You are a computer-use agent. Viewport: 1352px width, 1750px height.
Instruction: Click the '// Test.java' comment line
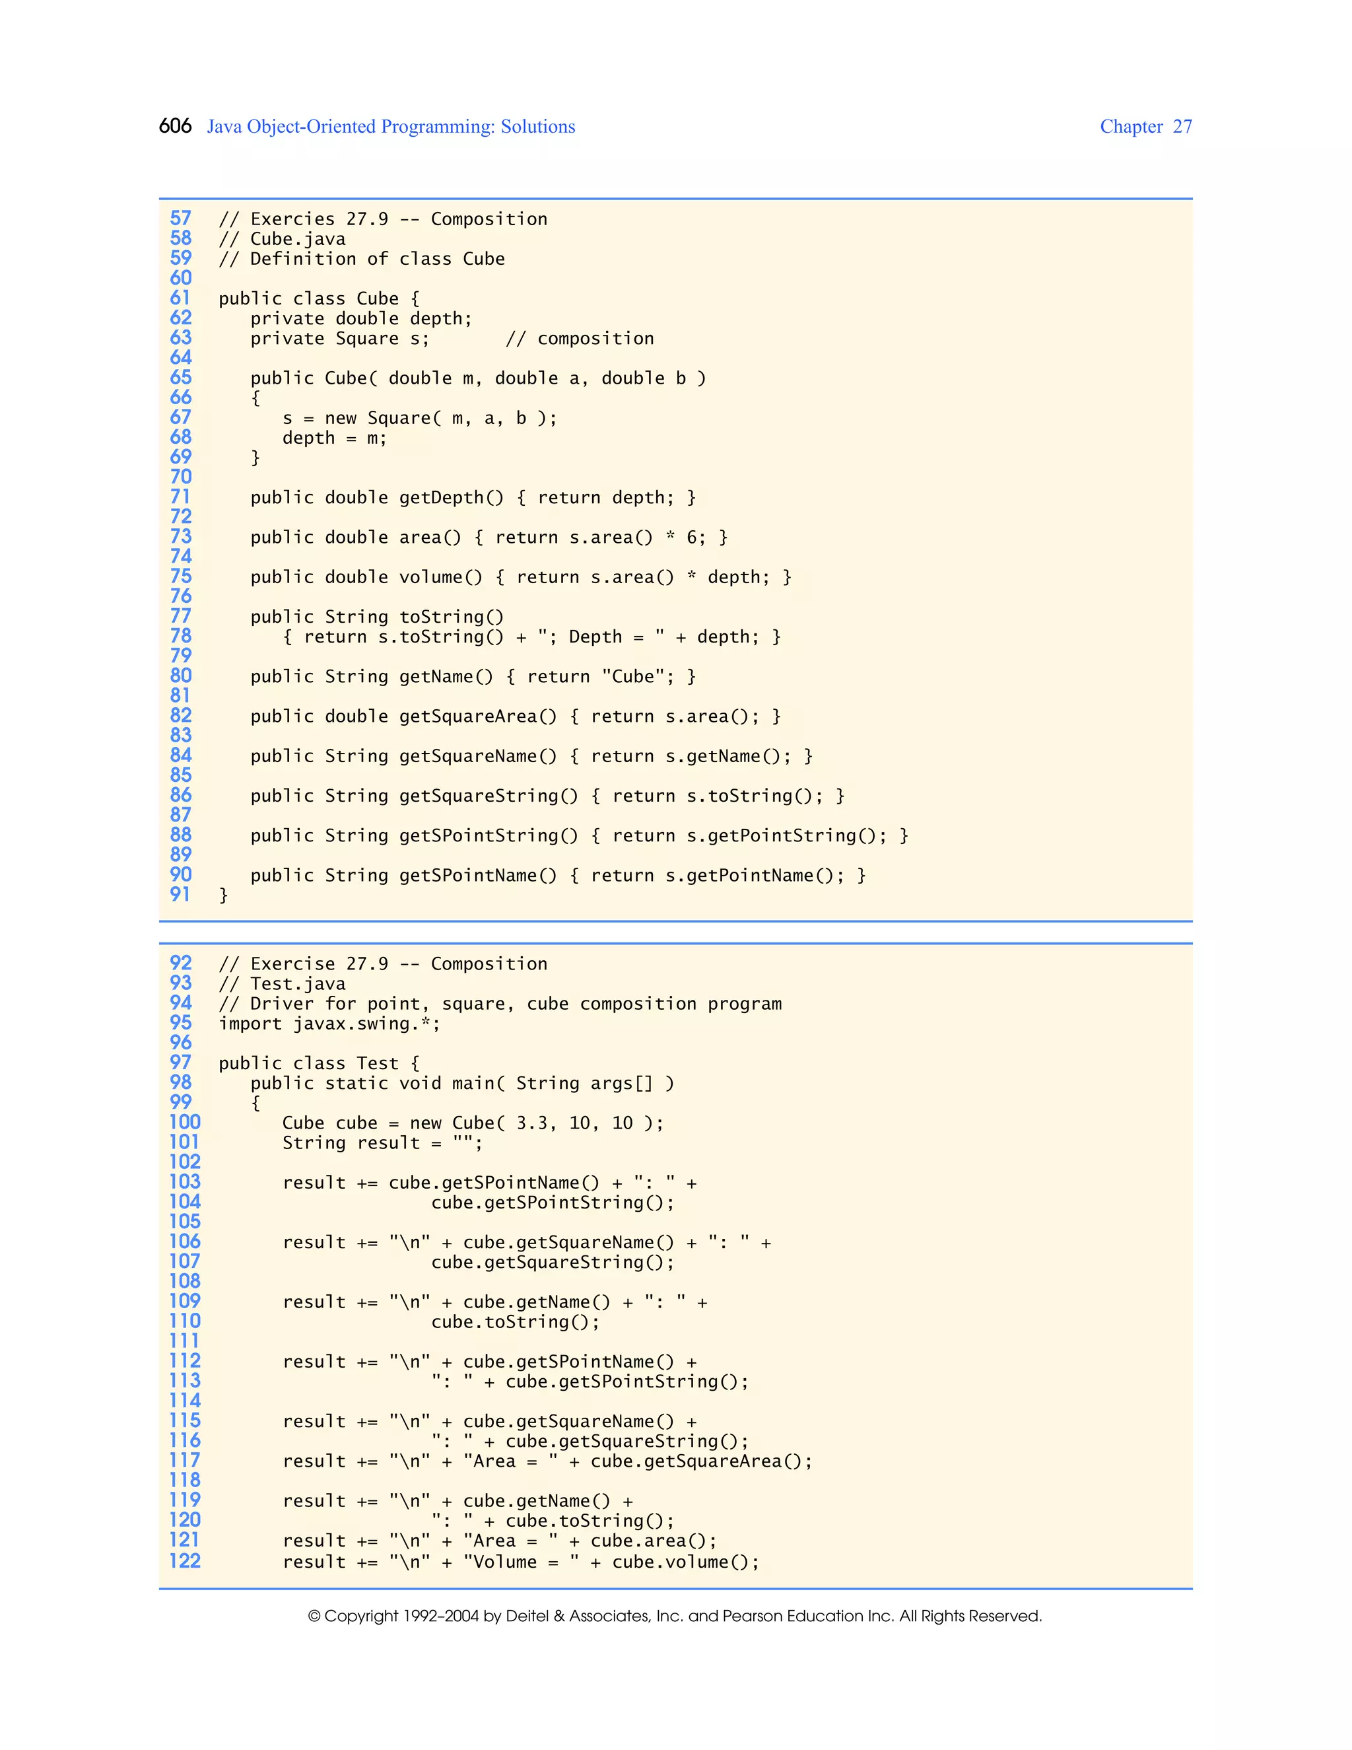(282, 984)
